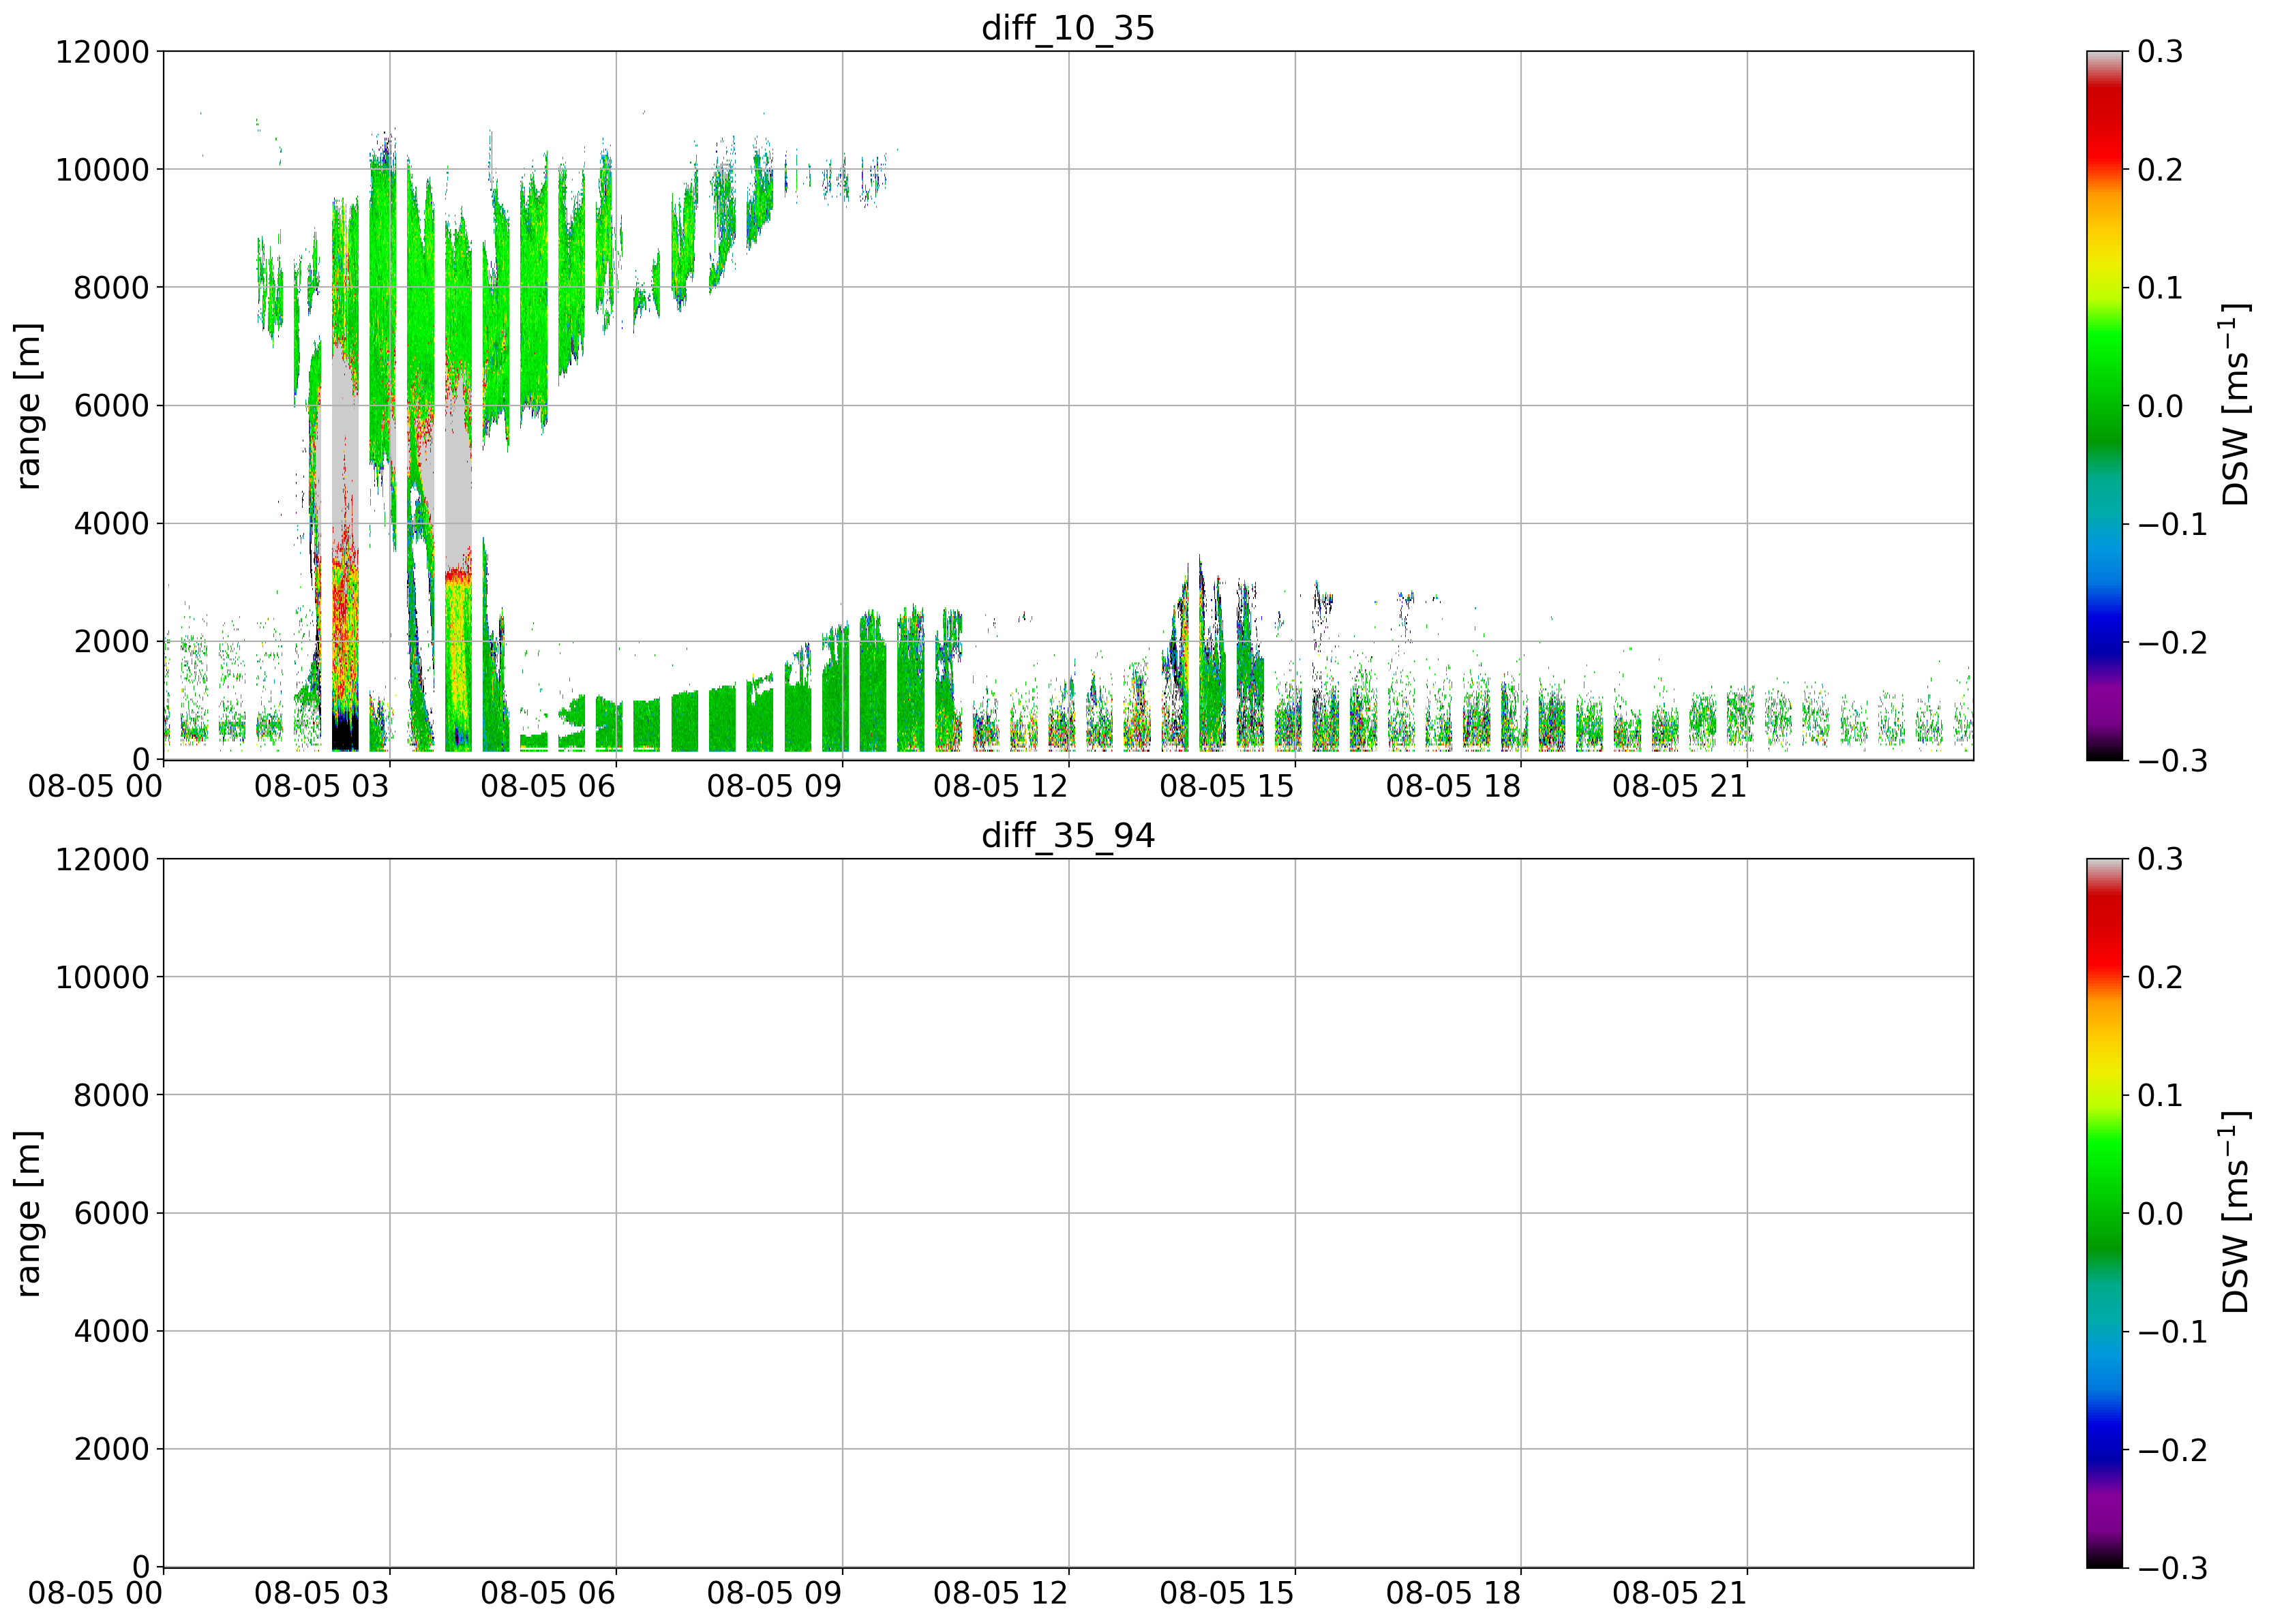Select the 8000 y-tick on diff_35_94

tap(111, 1095)
